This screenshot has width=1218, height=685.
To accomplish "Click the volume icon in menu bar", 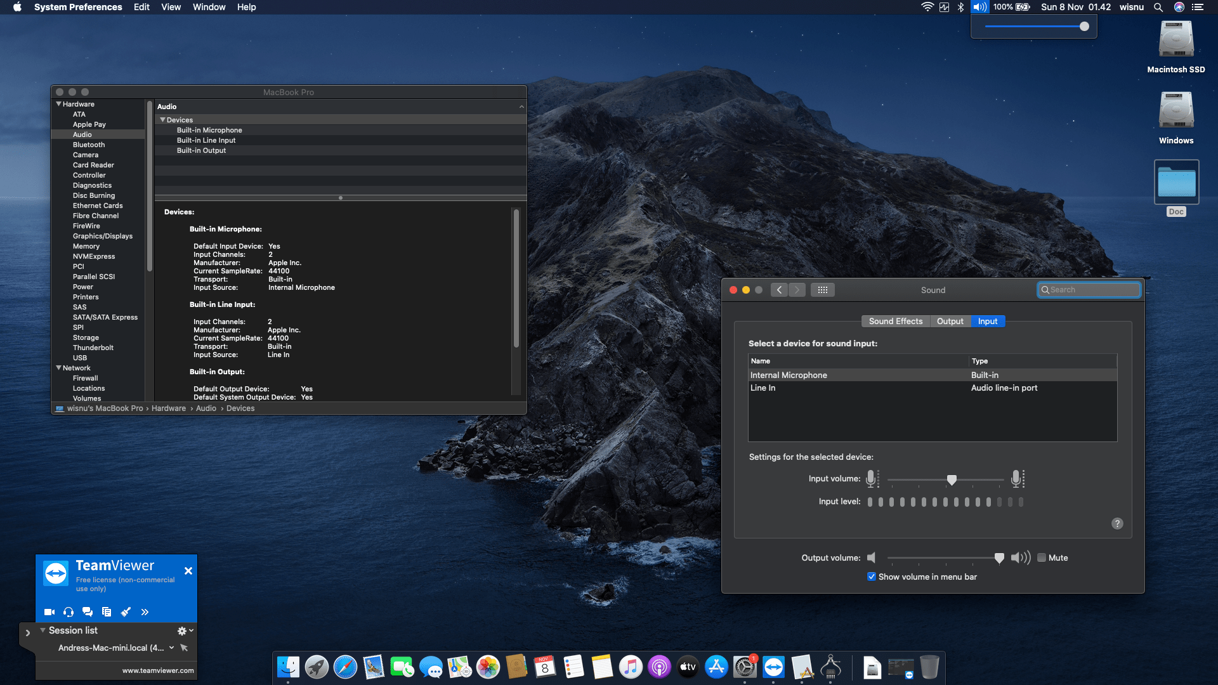I will [x=979, y=7].
